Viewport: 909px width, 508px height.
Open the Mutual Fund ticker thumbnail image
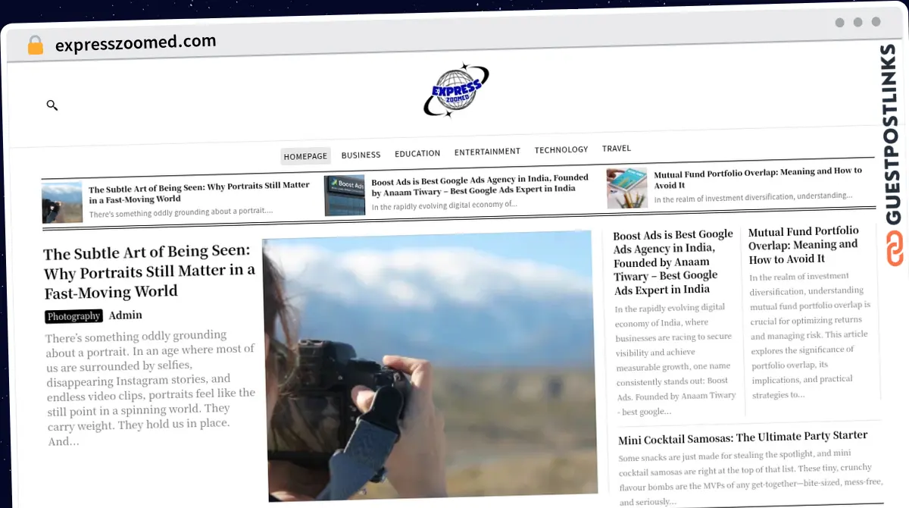coord(627,188)
